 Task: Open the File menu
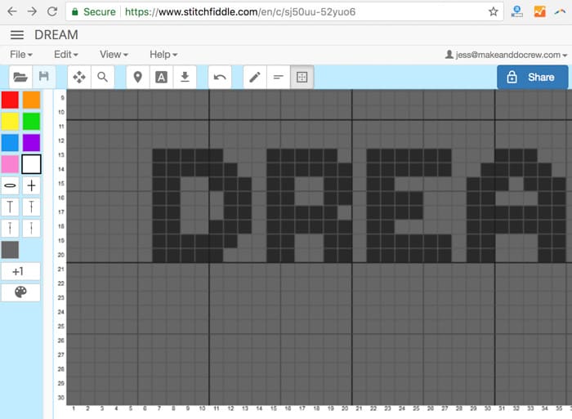[21, 55]
